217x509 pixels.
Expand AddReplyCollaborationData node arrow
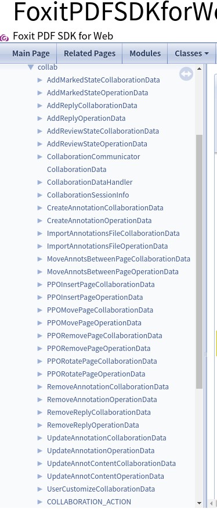40,106
